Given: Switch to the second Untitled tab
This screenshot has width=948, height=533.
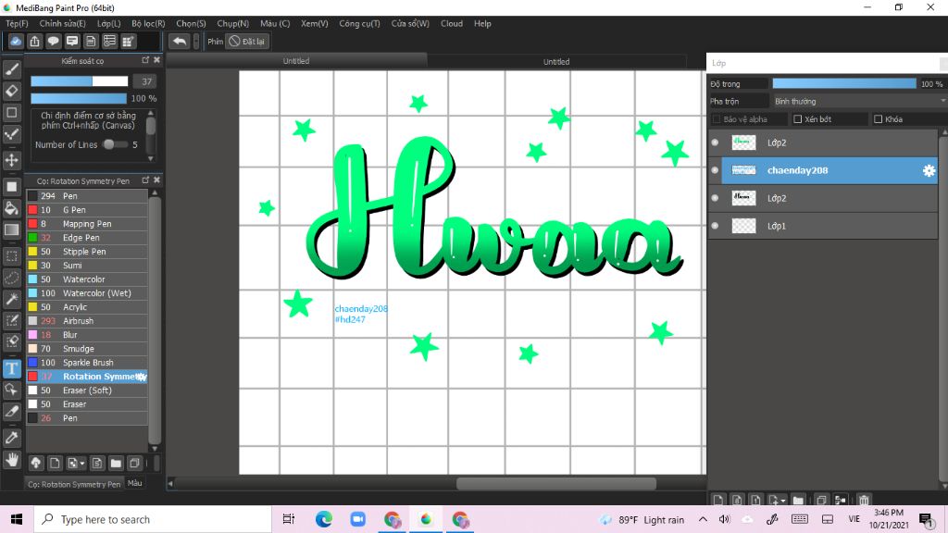Looking at the screenshot, I should (556, 62).
